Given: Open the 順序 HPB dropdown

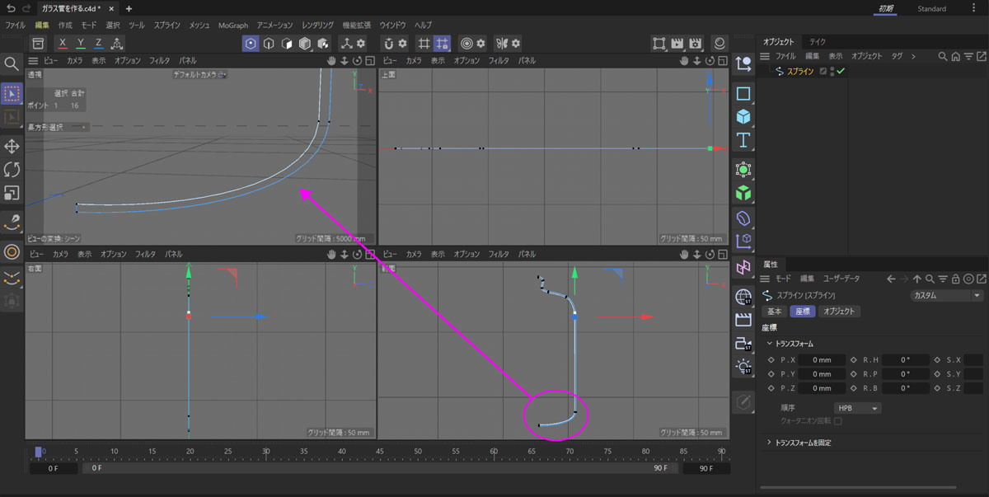Looking at the screenshot, I should pos(858,408).
